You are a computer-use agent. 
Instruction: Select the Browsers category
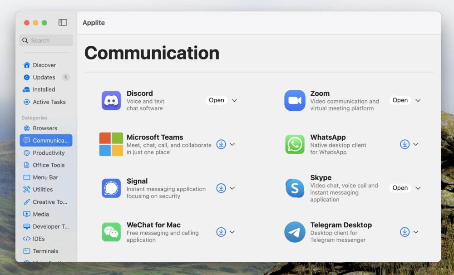pyautogui.click(x=46, y=128)
